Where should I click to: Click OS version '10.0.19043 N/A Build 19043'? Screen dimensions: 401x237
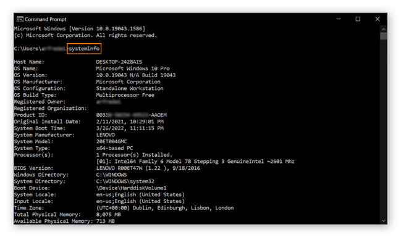[x=136, y=75]
